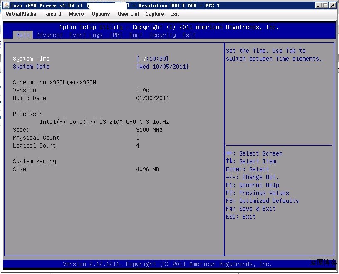339x274 pixels.
Task: Switch to the Boot tab
Action: [x=136, y=35]
